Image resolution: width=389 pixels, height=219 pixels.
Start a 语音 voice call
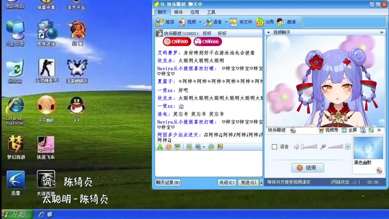213,22
